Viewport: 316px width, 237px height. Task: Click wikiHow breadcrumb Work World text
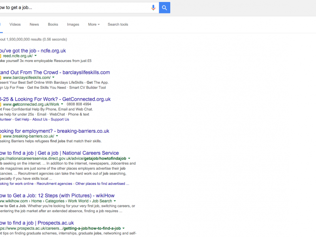[78, 201]
